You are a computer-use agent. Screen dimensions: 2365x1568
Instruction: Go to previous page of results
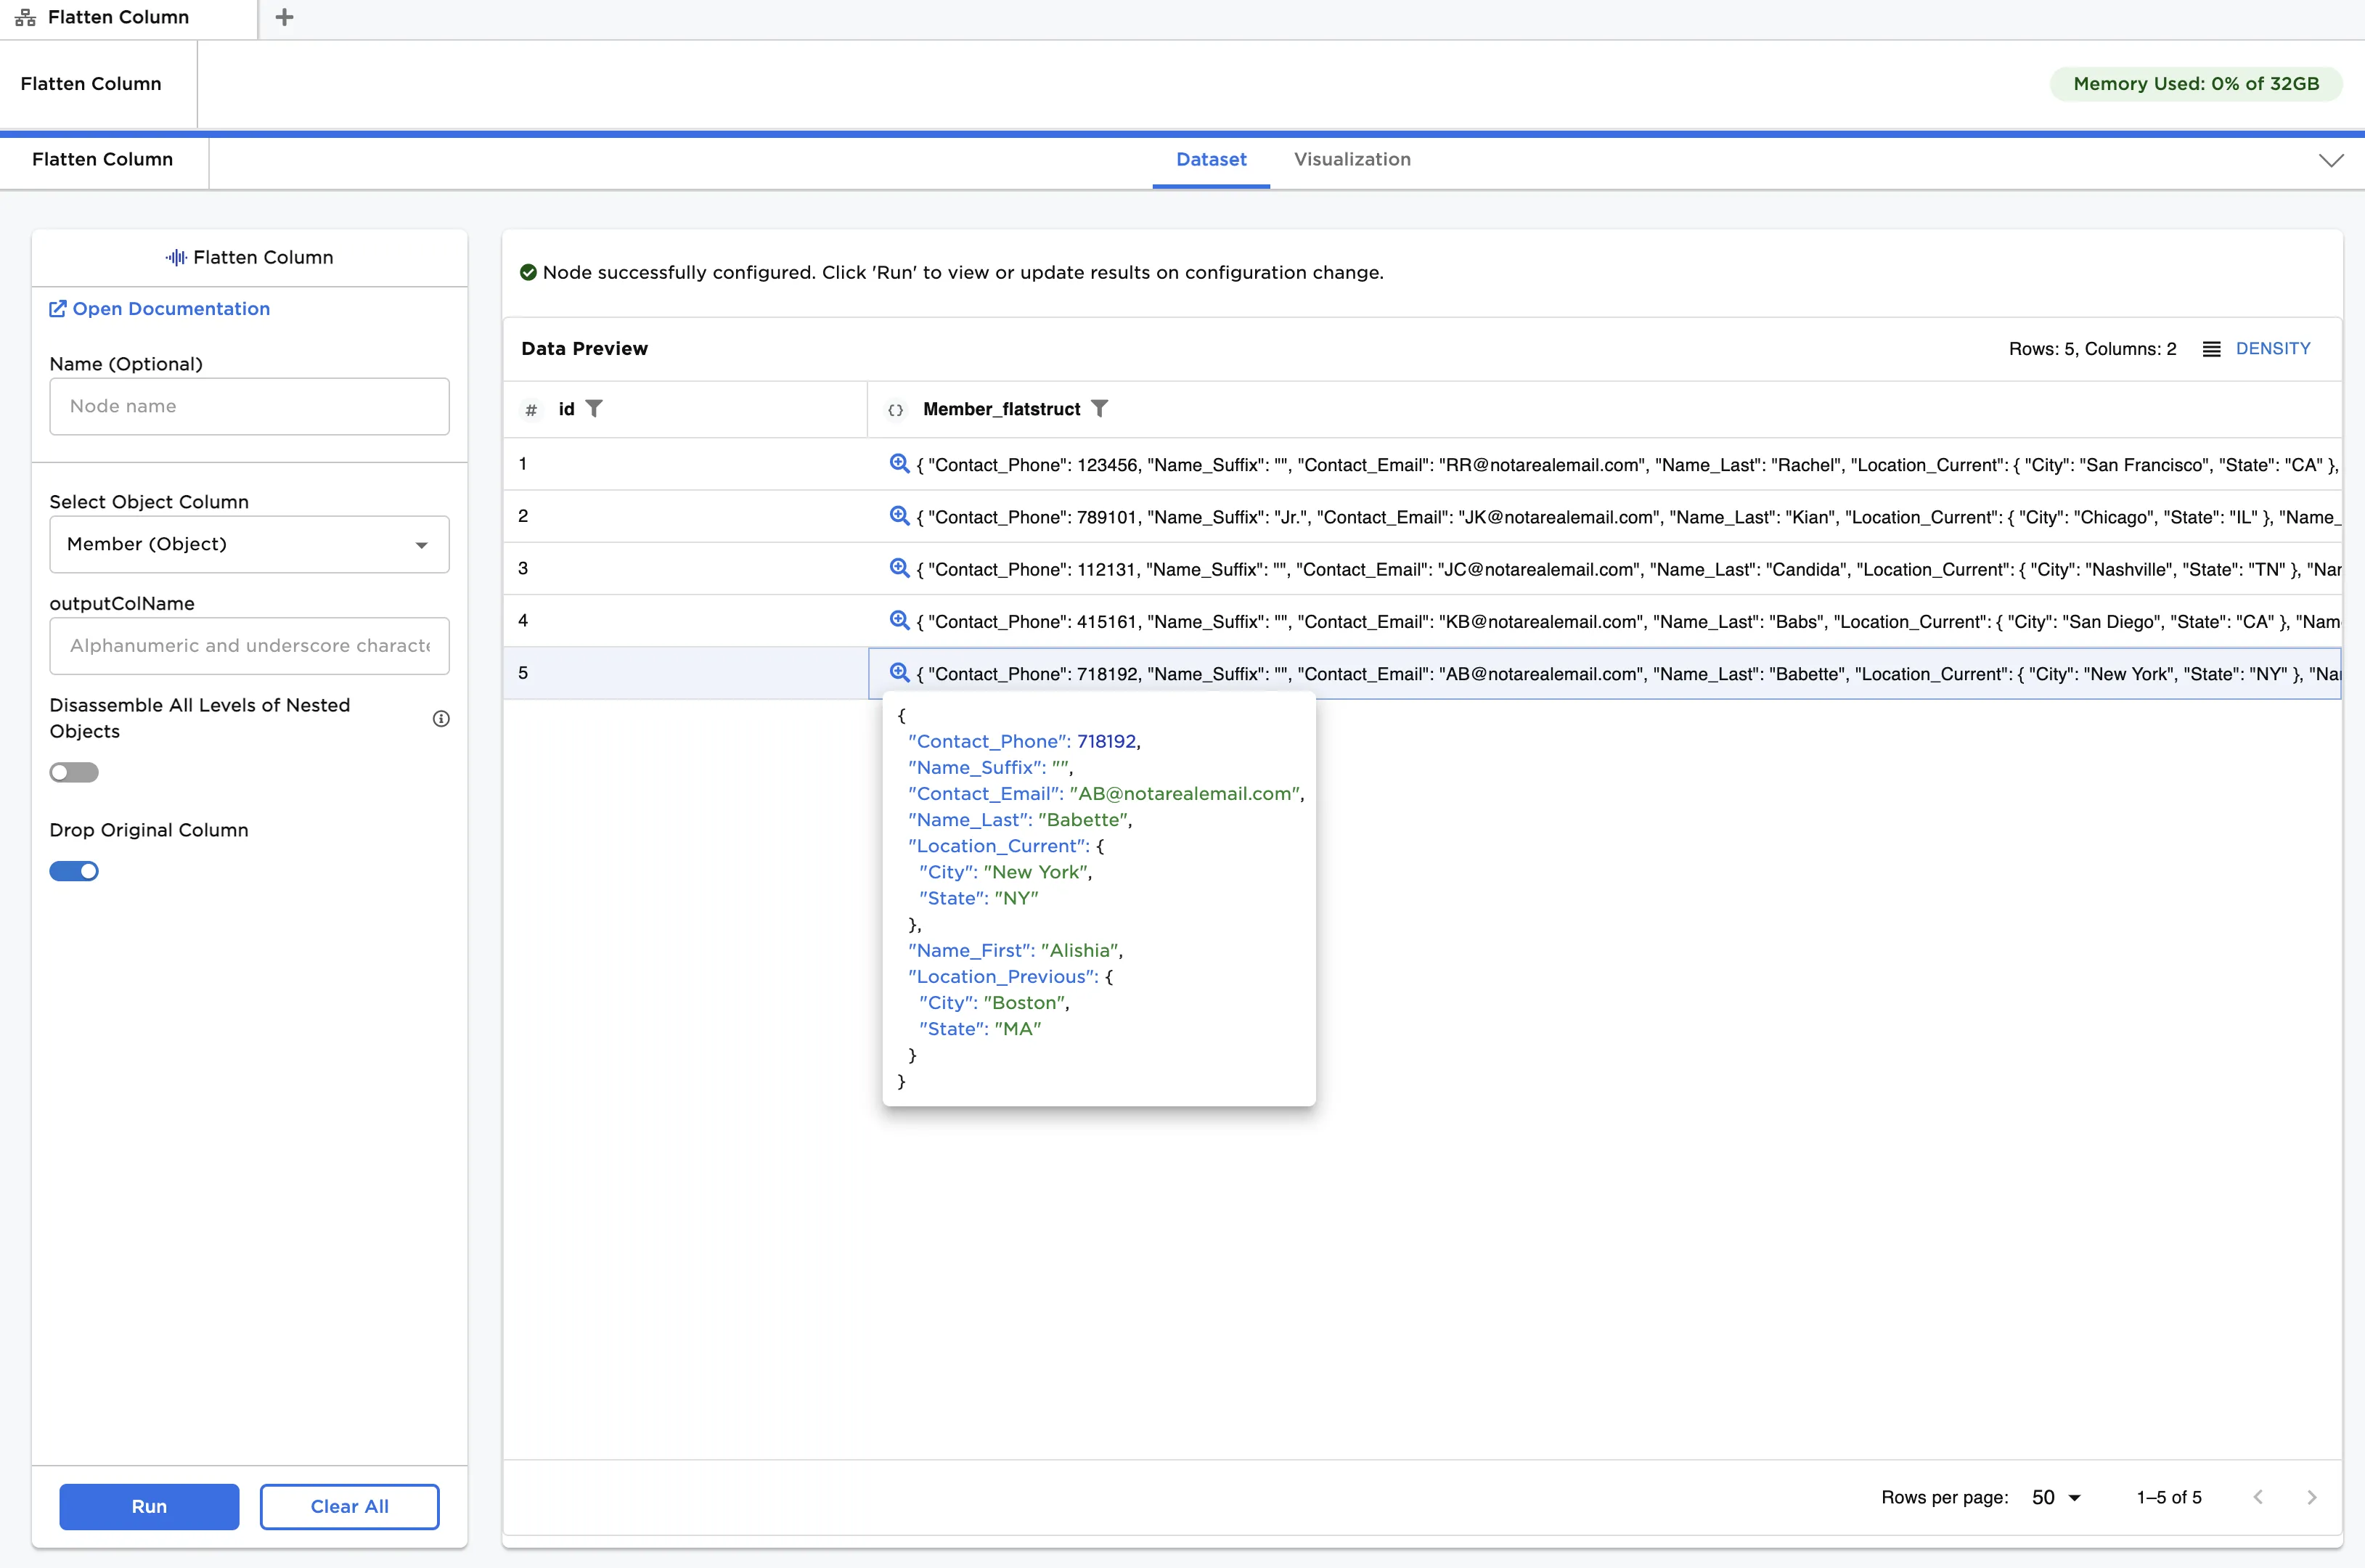pos(2257,1497)
